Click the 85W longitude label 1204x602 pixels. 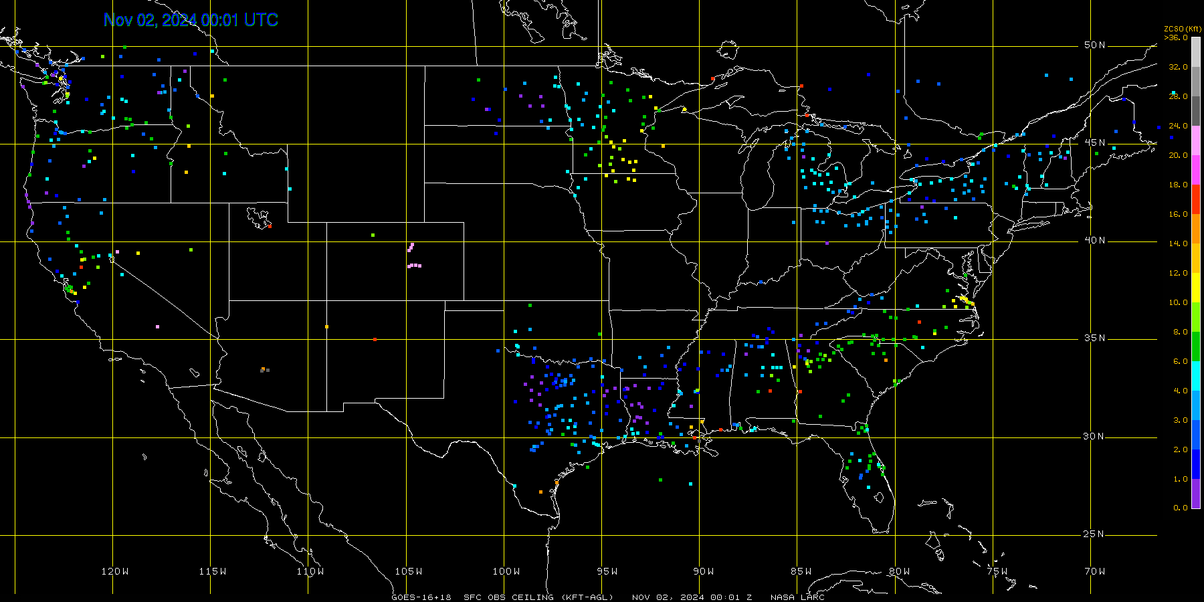click(x=801, y=571)
